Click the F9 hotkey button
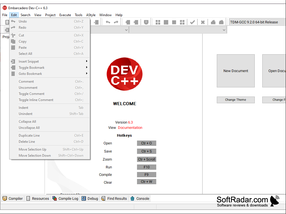 point(146,175)
